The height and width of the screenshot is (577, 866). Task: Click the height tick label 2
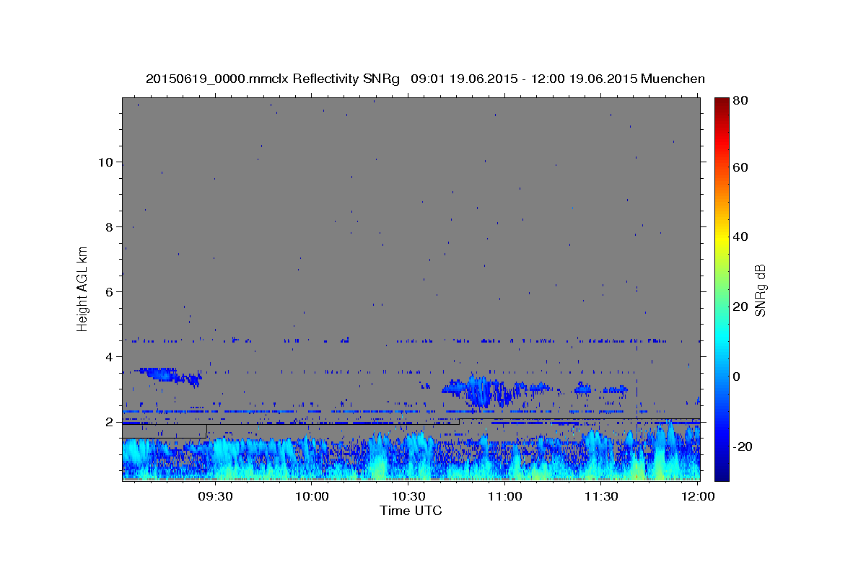[x=110, y=422]
